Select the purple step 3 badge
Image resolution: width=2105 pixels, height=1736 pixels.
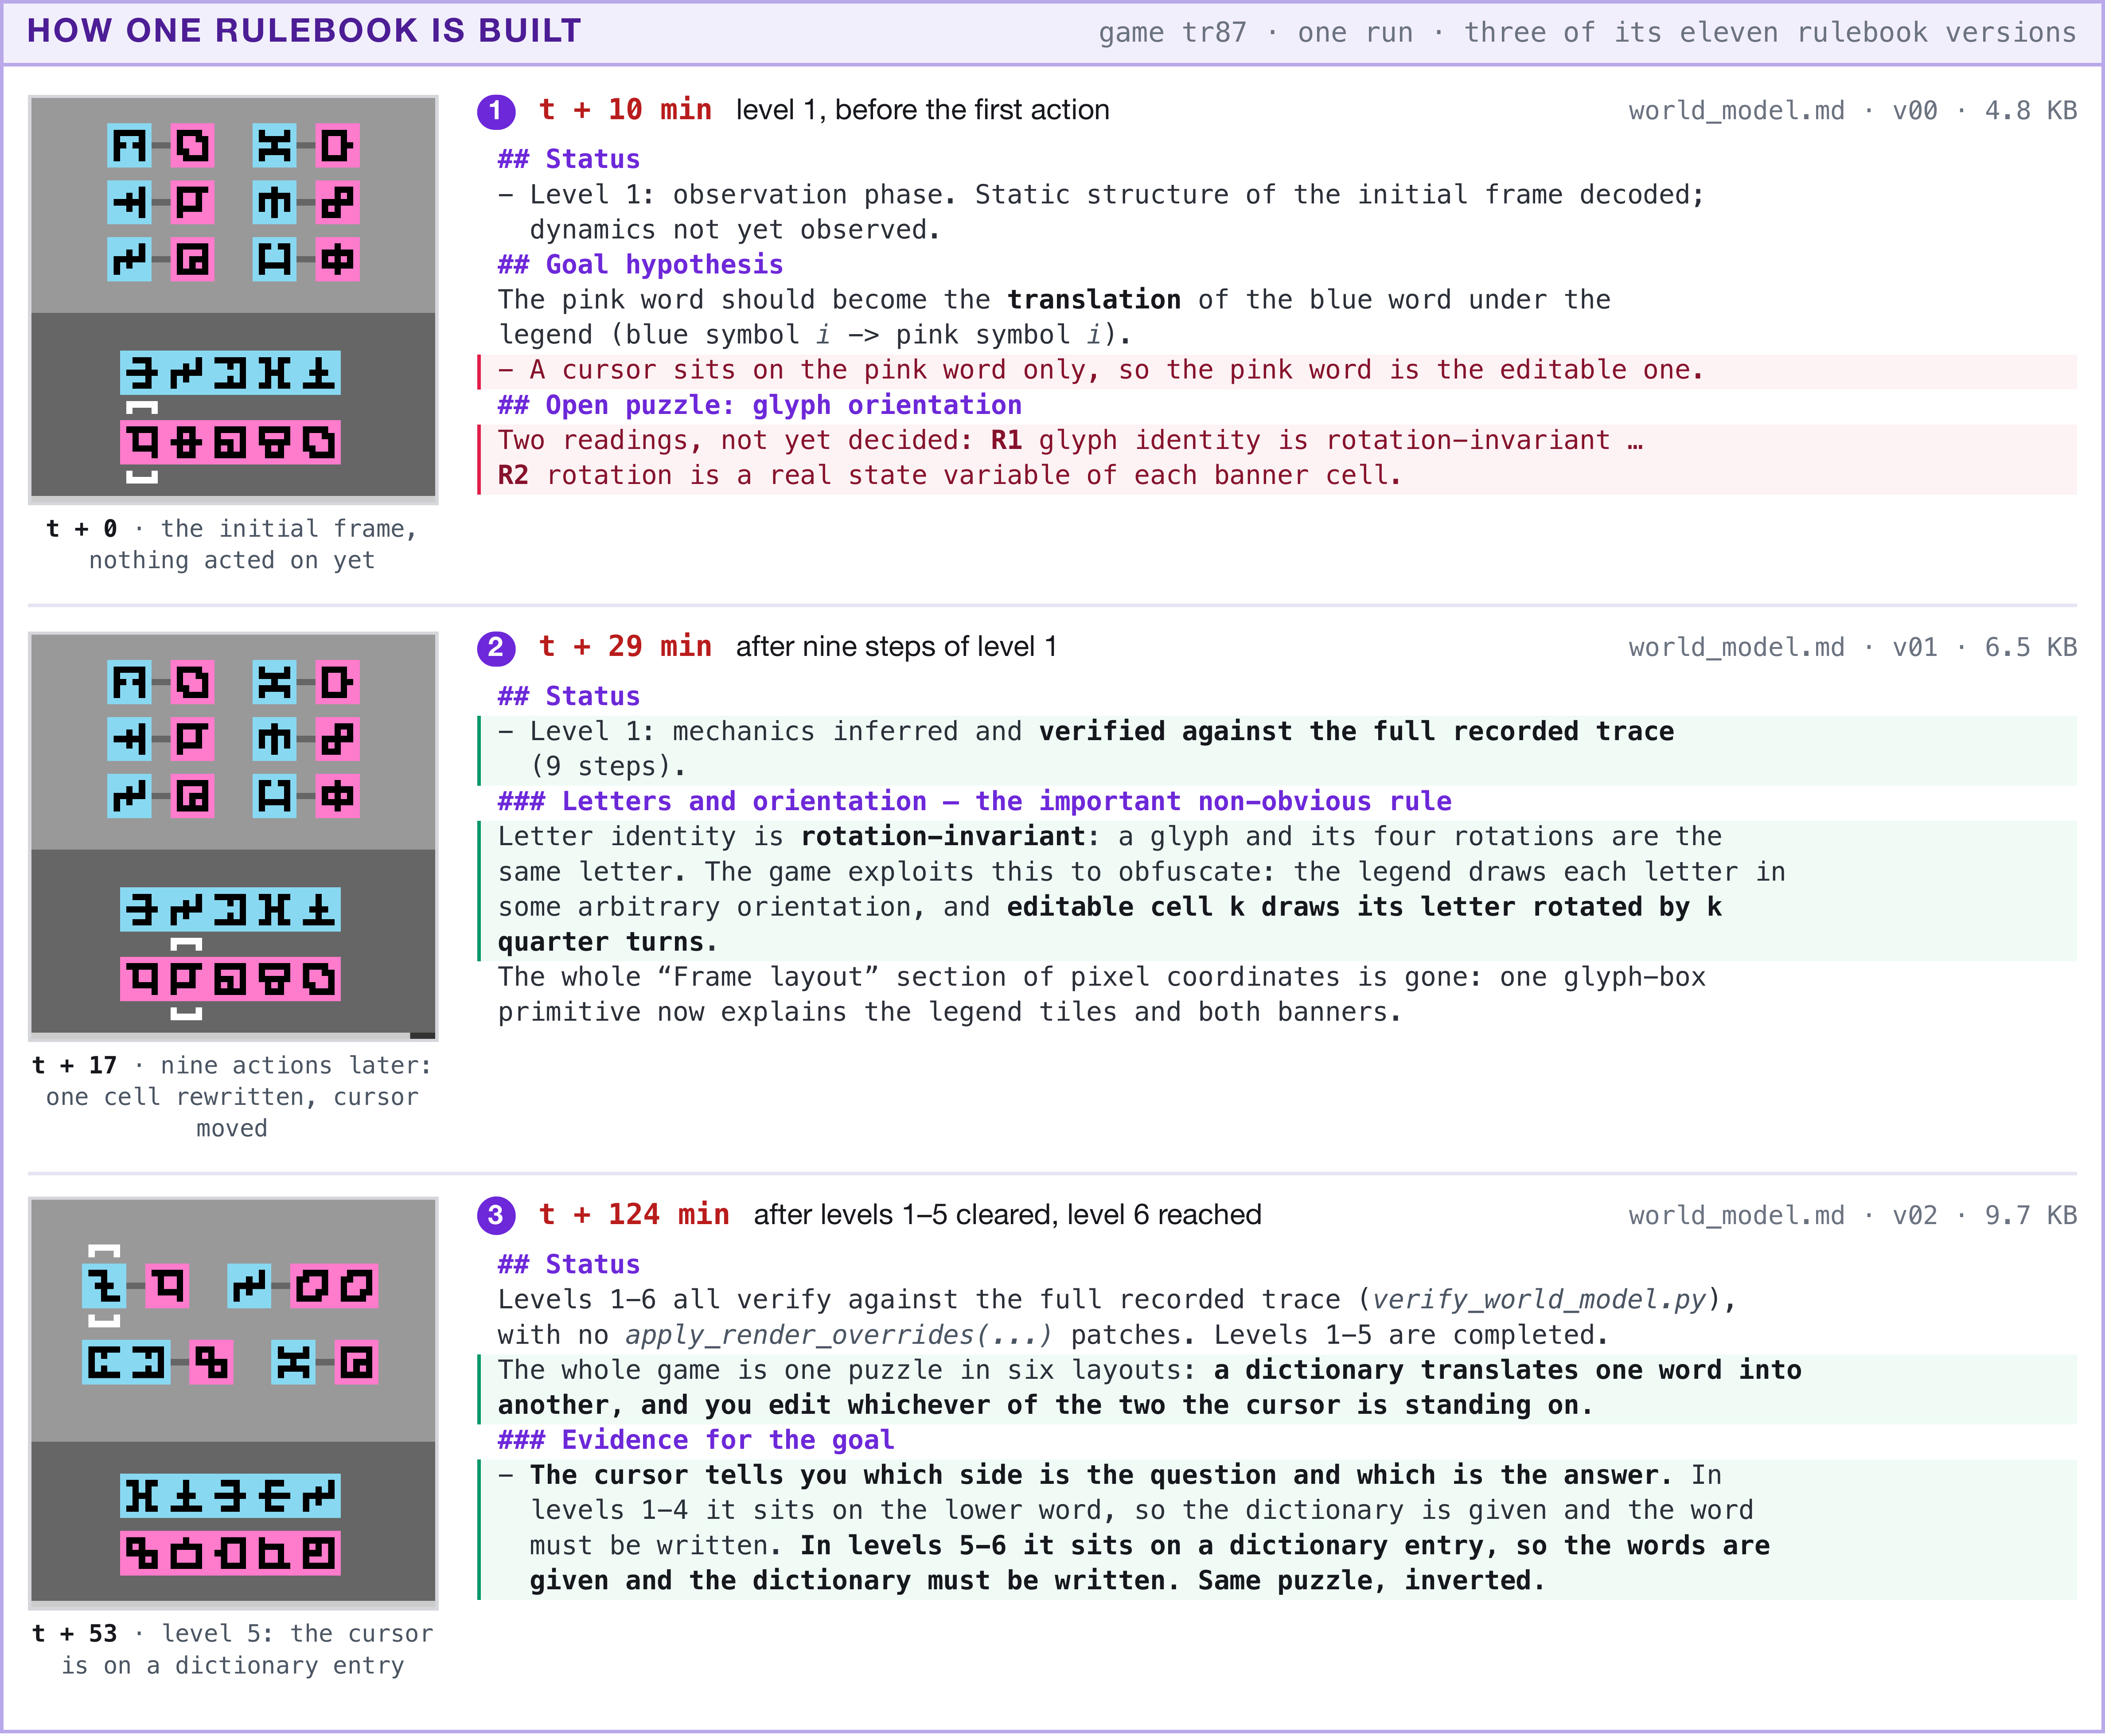[496, 1216]
